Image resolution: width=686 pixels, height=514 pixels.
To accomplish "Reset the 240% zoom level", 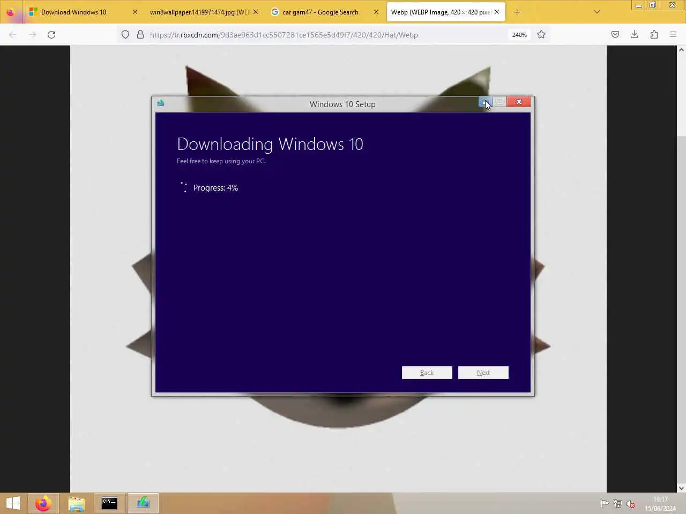I will [x=519, y=35].
